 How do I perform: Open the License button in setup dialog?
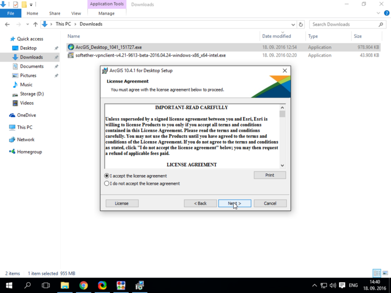click(122, 203)
